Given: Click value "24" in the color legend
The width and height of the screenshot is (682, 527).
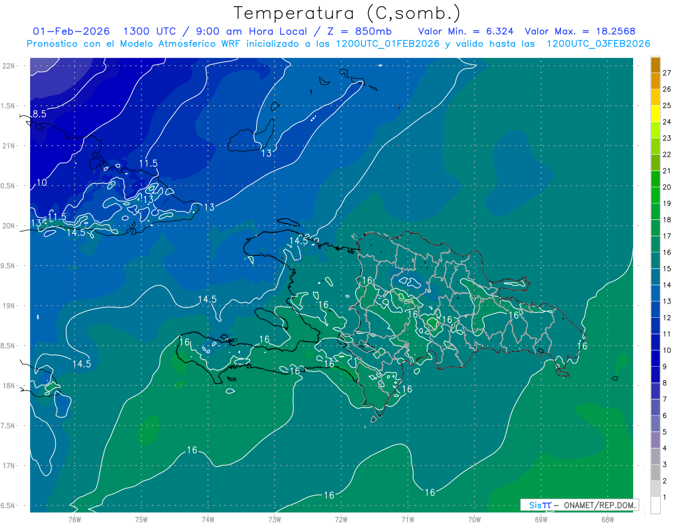Looking at the screenshot, I should pos(667,122).
